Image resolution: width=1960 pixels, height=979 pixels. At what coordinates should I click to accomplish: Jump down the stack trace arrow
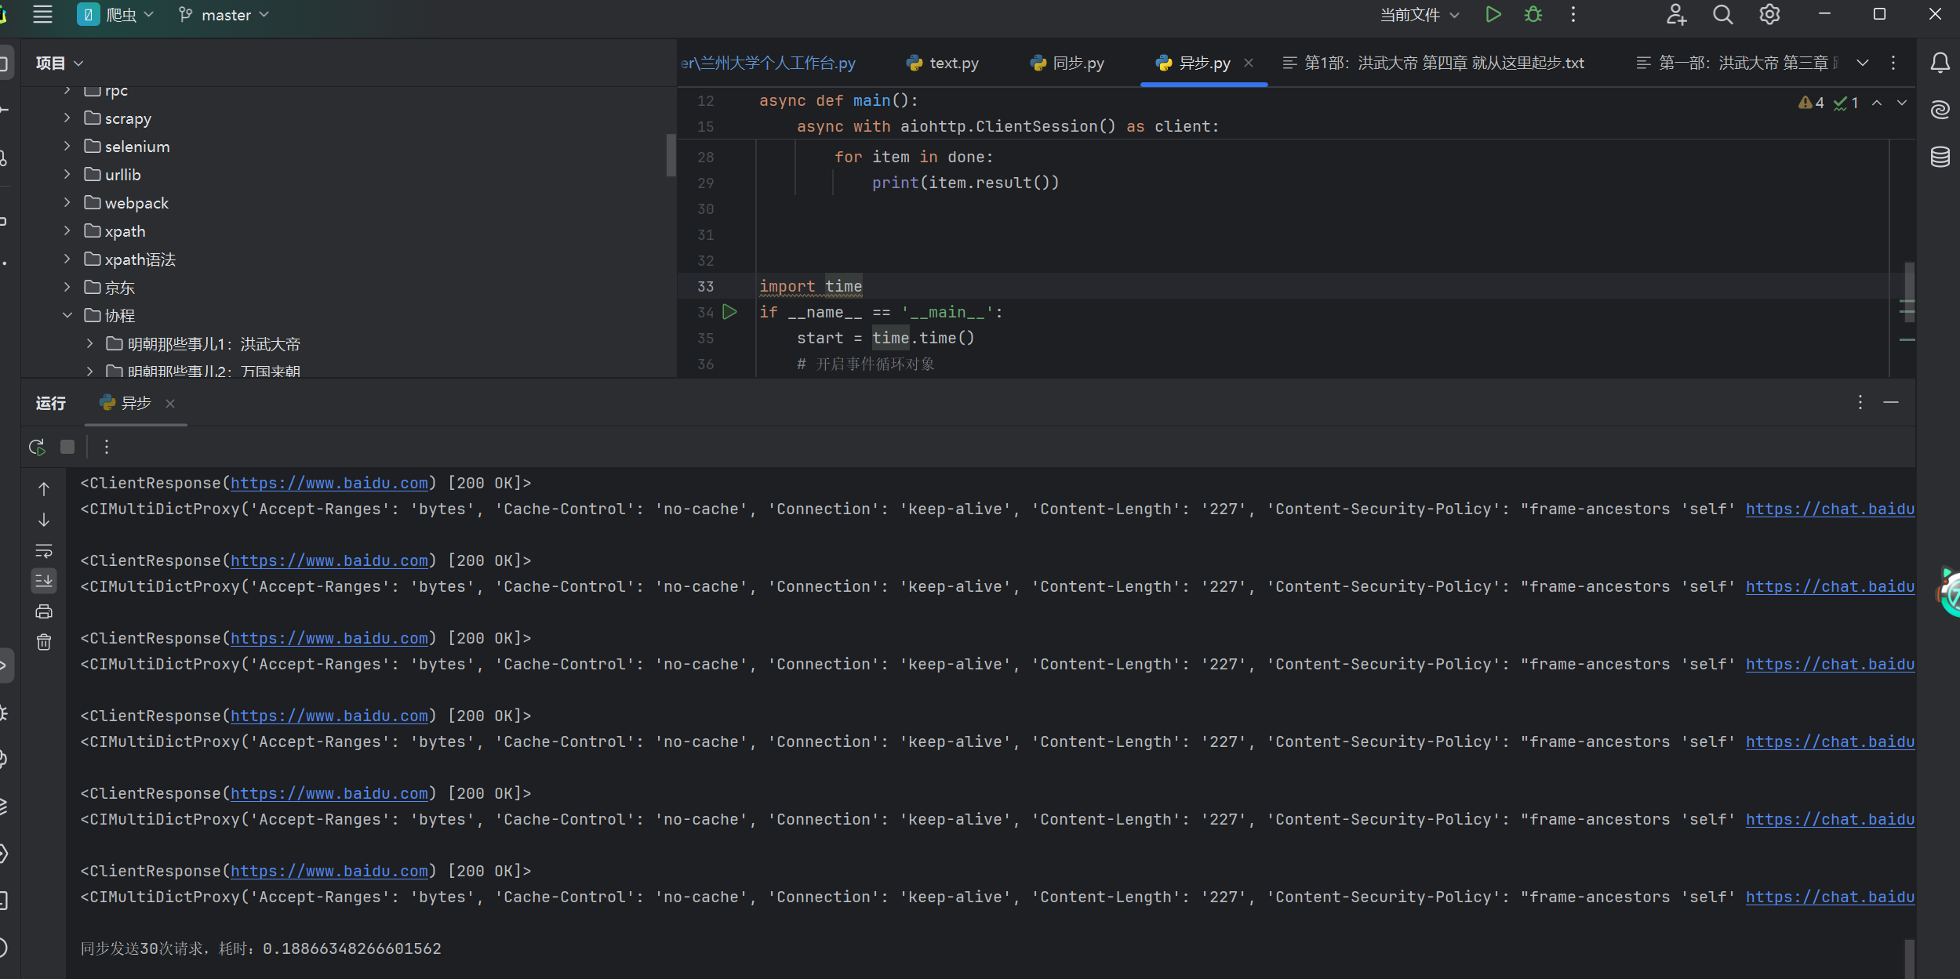click(x=44, y=520)
